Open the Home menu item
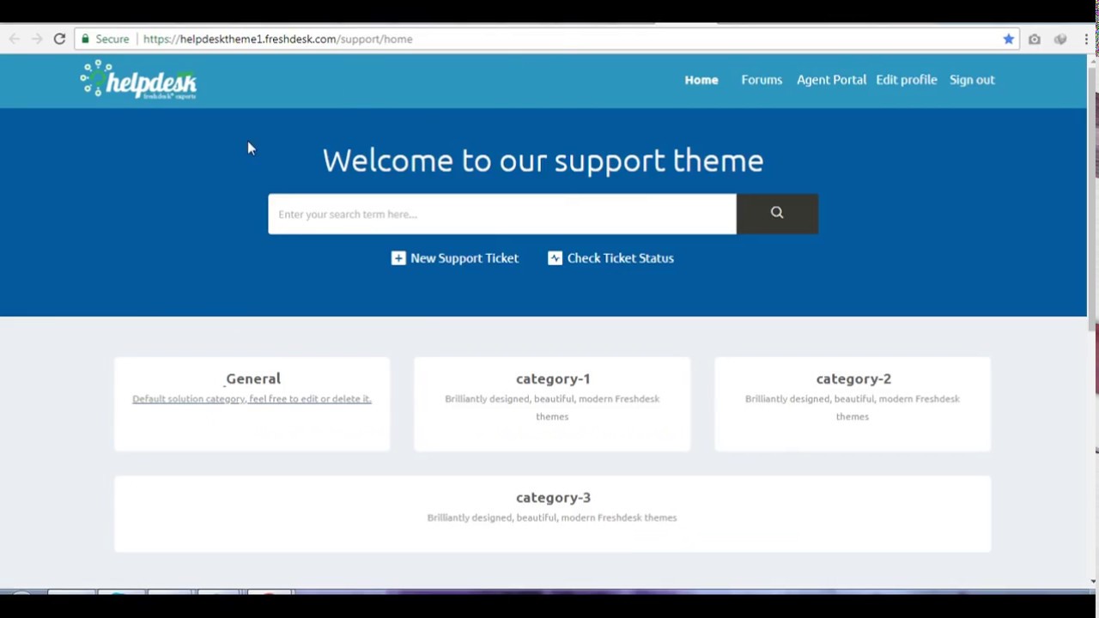Screen dimensions: 1099x618 [x=701, y=80]
